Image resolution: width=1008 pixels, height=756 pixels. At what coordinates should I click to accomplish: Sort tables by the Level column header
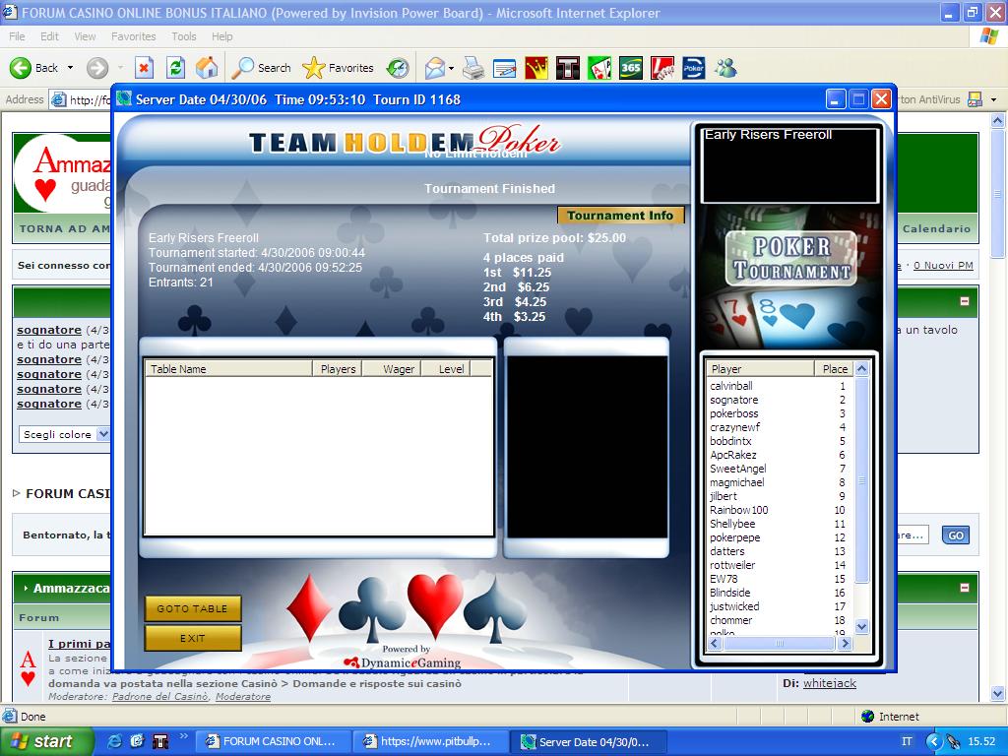[x=446, y=368]
